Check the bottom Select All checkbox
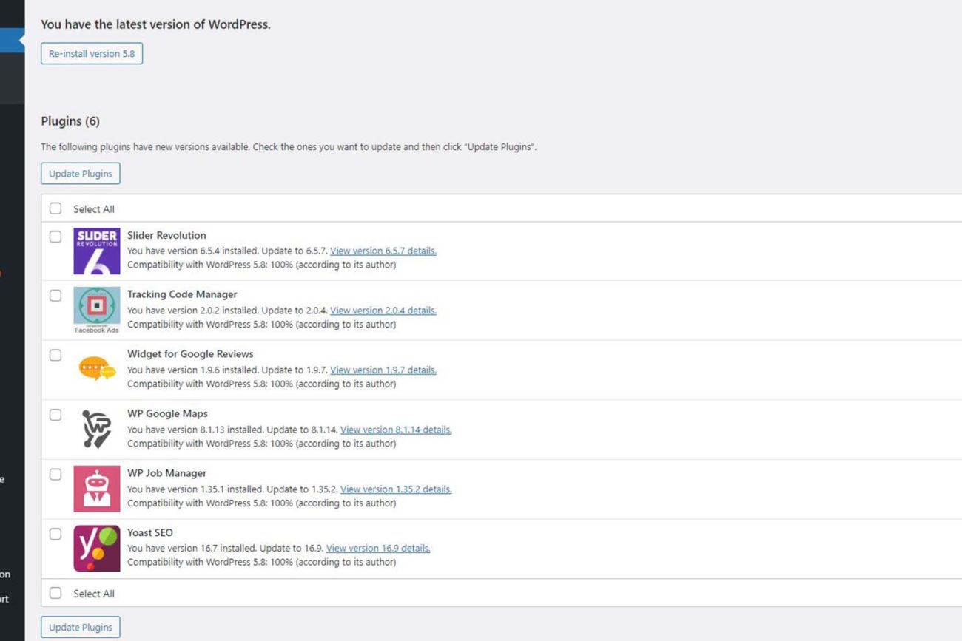The width and height of the screenshot is (962, 641). [55, 593]
